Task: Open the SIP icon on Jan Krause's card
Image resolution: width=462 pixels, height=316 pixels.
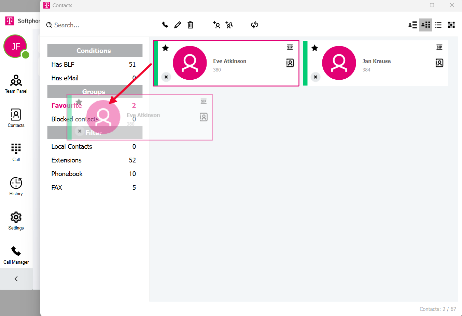Action: point(439,47)
